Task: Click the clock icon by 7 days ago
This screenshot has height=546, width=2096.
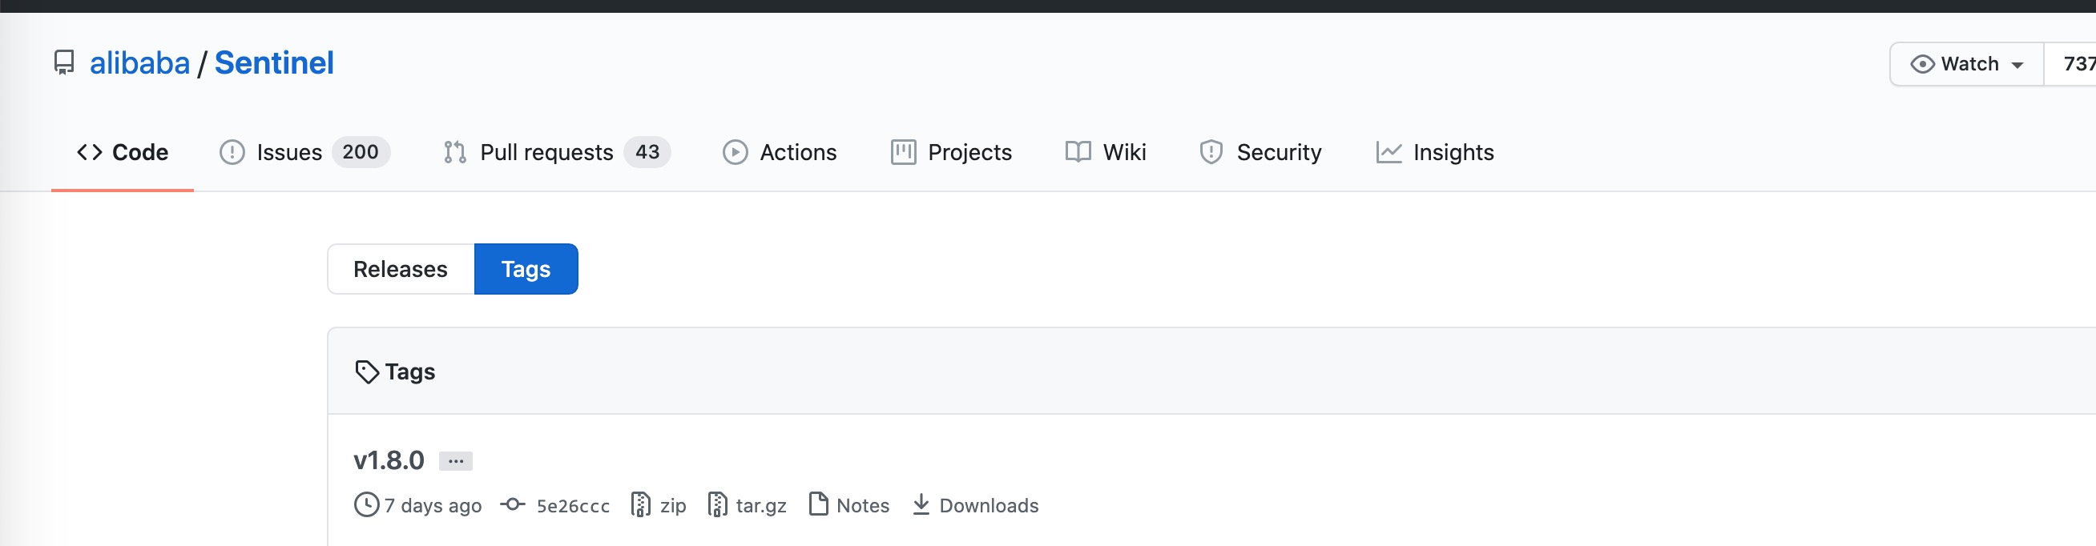Action: (367, 504)
